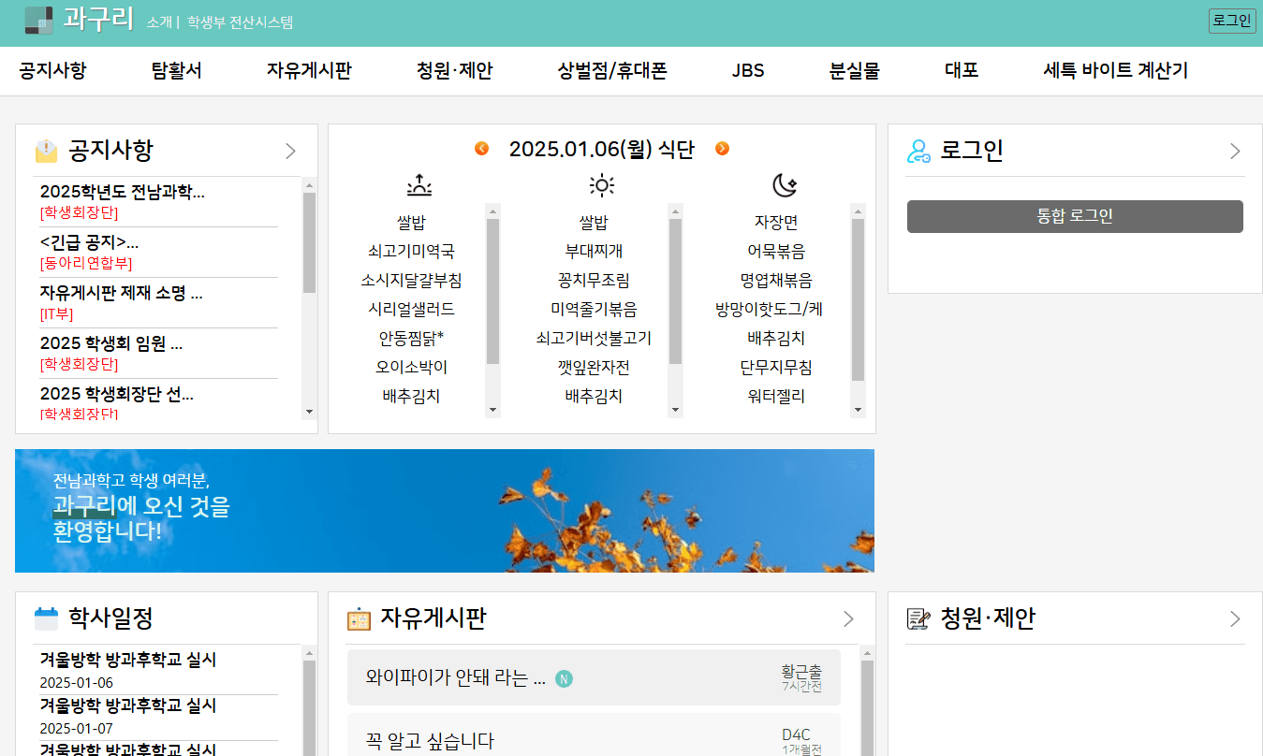This screenshot has width=1263, height=756.
Task: Select the breakfast sunrise icon in the meal panel
Action: click(419, 184)
